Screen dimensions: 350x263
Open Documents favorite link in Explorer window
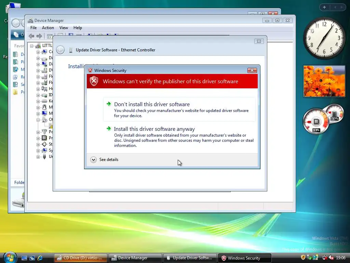click(x=18, y=54)
